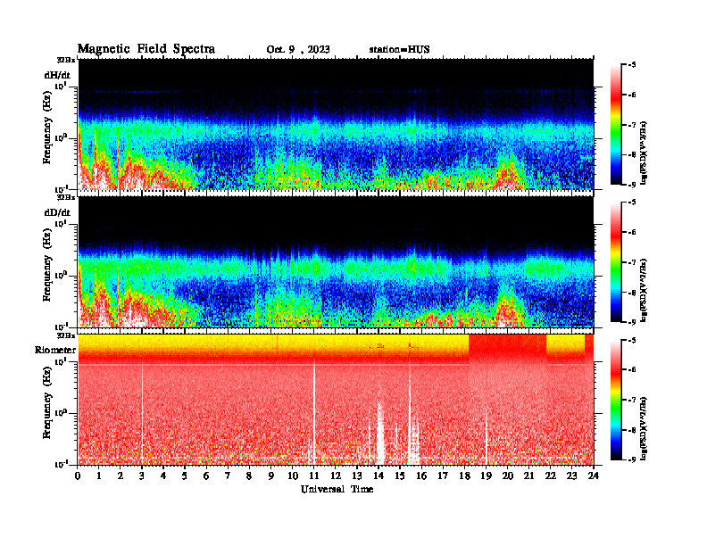Screen dimensions: 707x546
Task: Click hour "10" on the Universal Time axis
Action: coord(293,476)
